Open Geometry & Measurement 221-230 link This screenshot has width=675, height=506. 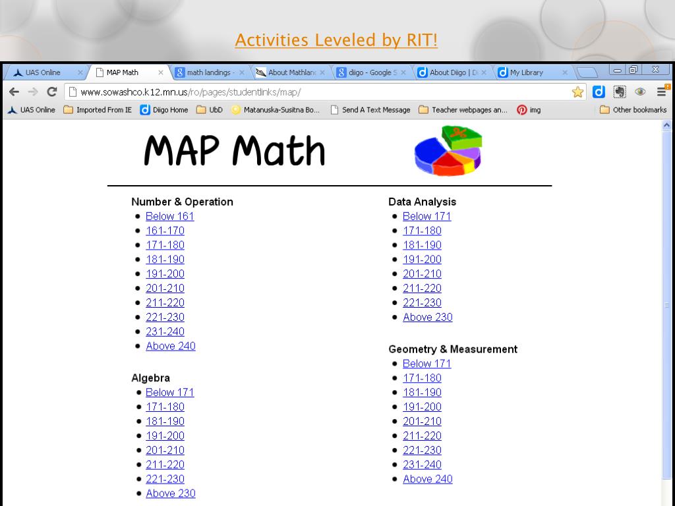422,450
